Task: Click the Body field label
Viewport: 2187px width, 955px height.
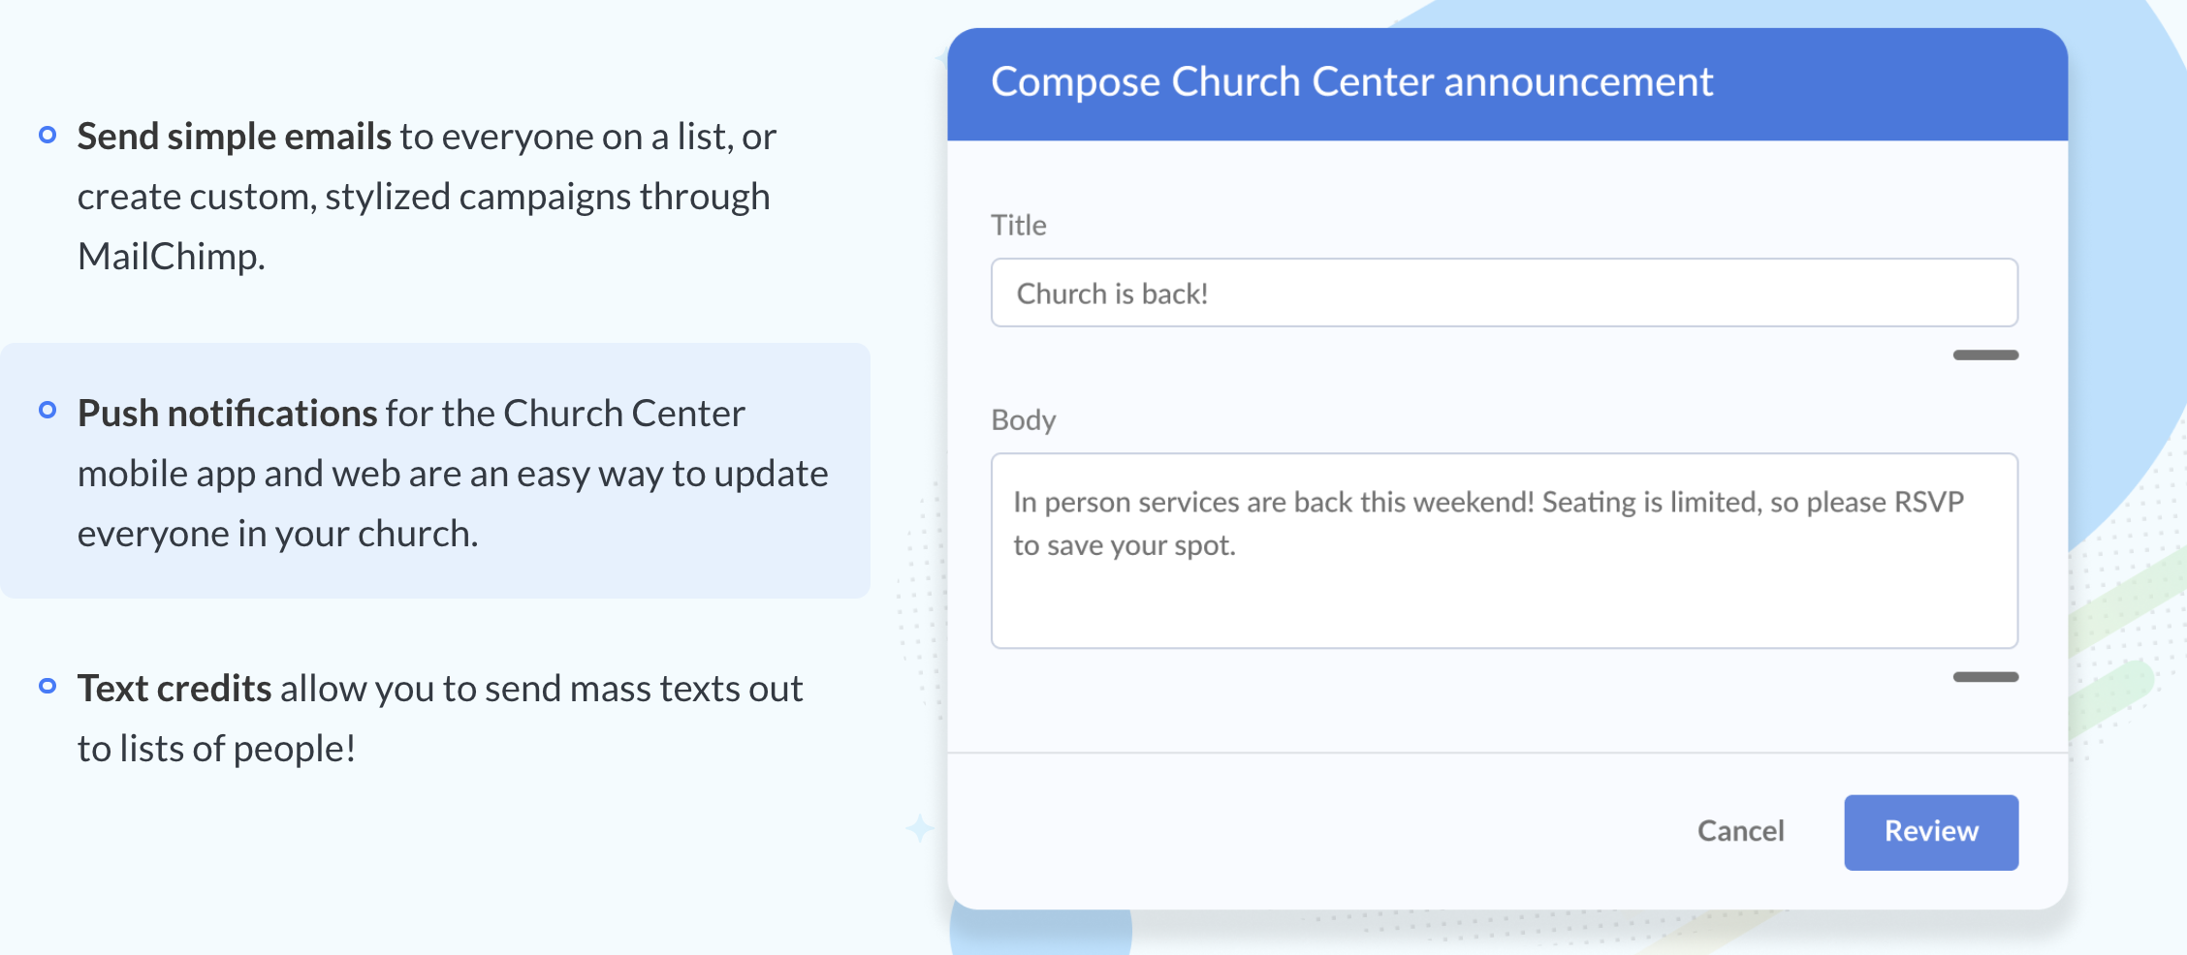Action: [x=1023, y=420]
